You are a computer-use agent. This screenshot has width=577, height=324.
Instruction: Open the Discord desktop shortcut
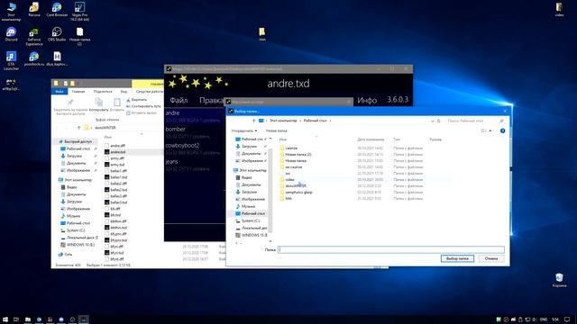[11, 34]
